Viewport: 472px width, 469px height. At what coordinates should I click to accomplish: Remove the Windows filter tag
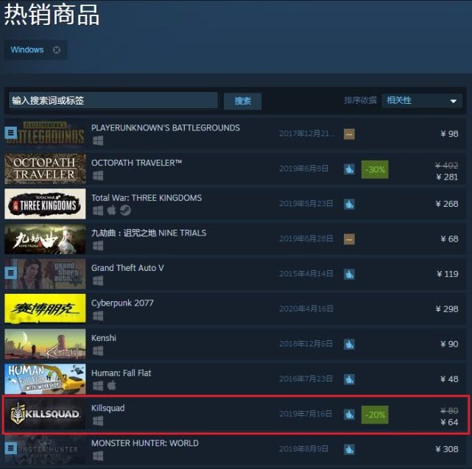point(56,50)
